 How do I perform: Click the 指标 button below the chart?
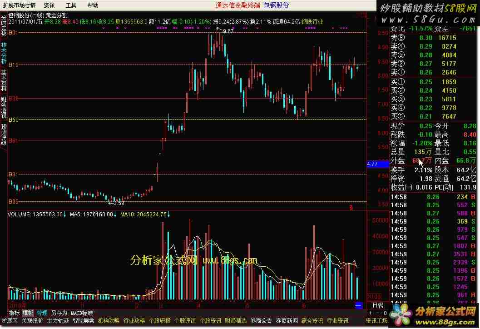coord(15,313)
